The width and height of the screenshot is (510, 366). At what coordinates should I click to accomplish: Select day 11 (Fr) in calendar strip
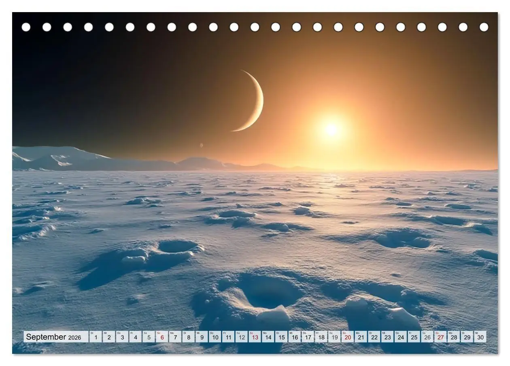(228, 337)
